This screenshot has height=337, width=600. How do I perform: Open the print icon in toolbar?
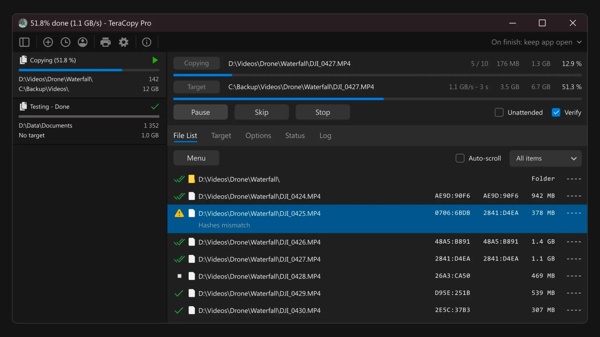tap(105, 42)
